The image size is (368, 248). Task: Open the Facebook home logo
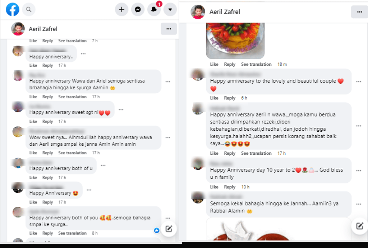click(x=13, y=9)
